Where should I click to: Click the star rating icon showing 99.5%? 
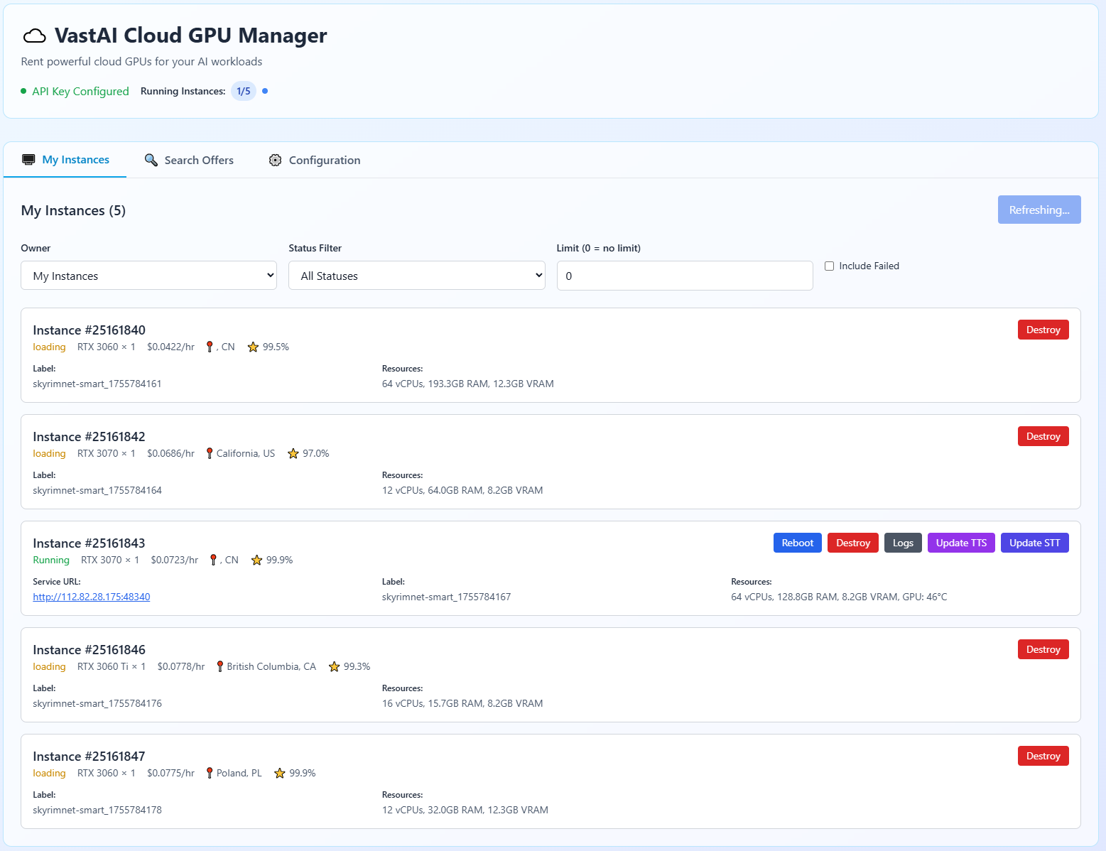pyautogui.click(x=253, y=347)
